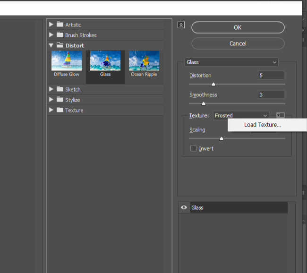307x273 pixels.
Task: Click the Brush Strokes folder icon
Action: pos(60,34)
